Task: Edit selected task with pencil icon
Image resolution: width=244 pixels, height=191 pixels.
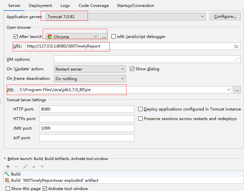Action: (25, 167)
